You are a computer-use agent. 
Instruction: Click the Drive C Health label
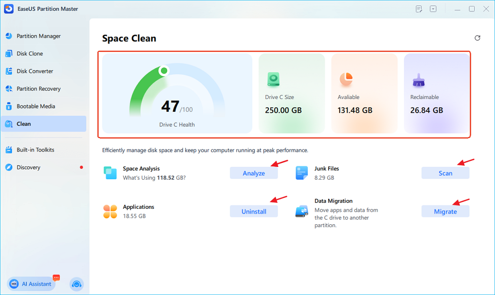click(177, 125)
